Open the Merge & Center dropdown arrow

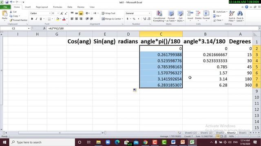tap(122, 19)
